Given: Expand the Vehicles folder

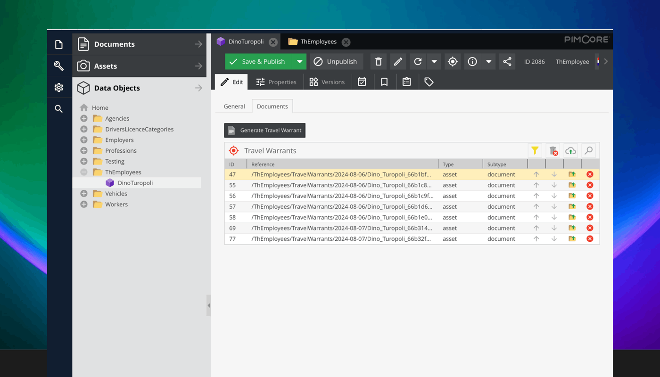Looking at the screenshot, I should click(84, 194).
